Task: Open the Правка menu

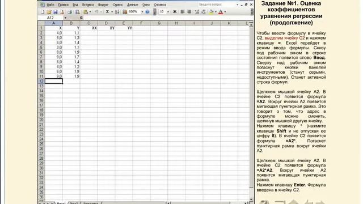Action: [x=63, y=5]
